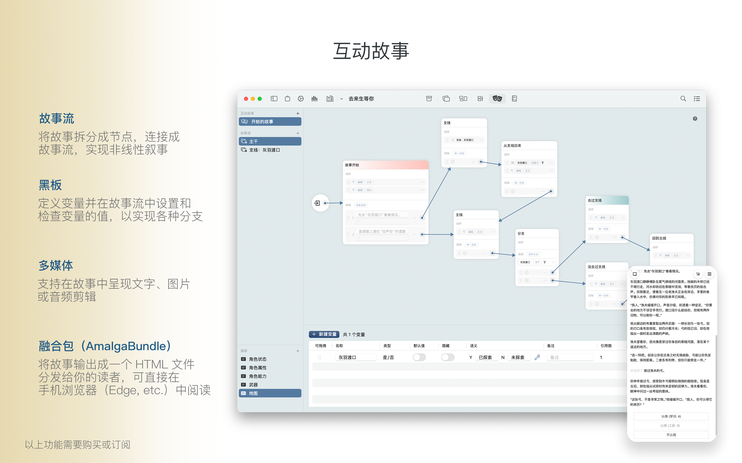Screen dimensions: 742x463
Task: Open the 单一目标 target type in 去过支线 node
Action: pos(603,229)
